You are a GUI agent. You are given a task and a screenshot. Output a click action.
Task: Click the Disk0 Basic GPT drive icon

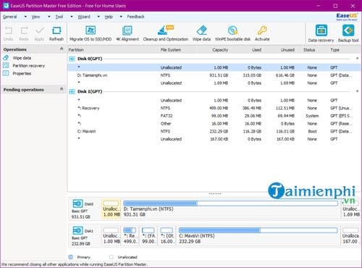[x=77, y=204]
